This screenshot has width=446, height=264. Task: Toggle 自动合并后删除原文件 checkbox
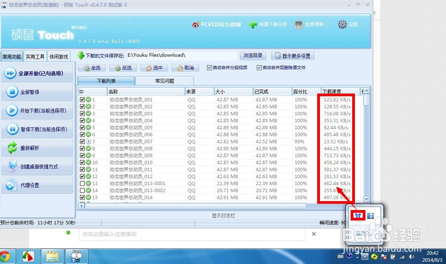[259, 68]
